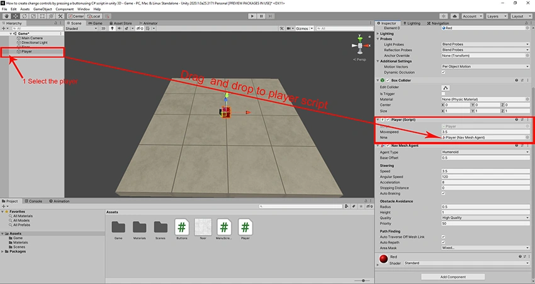Toggle the Is Trigger checkbox

[443, 94]
